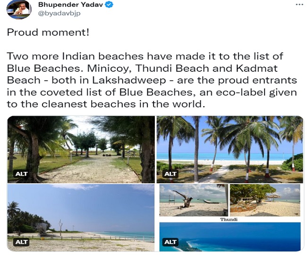Click the 'Proud moment!' tweet text
Viewport: 307px width, 255px height.
click(48, 32)
